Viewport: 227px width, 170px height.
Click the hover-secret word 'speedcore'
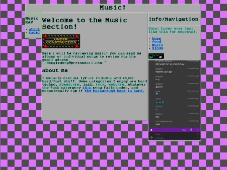point(69,84)
